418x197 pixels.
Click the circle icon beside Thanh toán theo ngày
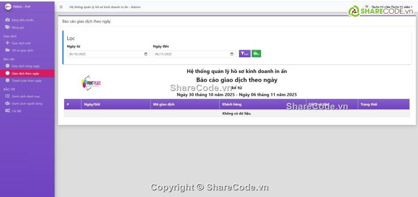[7, 80]
